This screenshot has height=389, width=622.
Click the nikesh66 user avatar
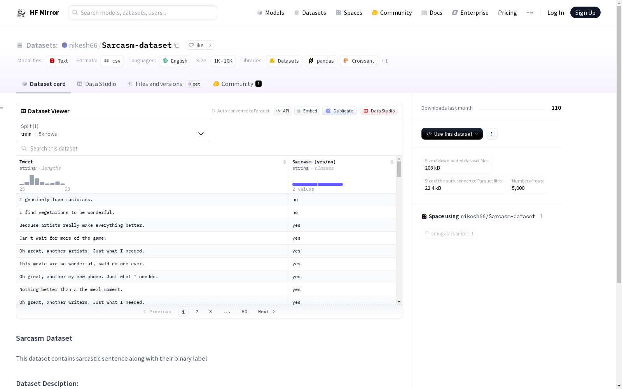[x=65, y=45]
